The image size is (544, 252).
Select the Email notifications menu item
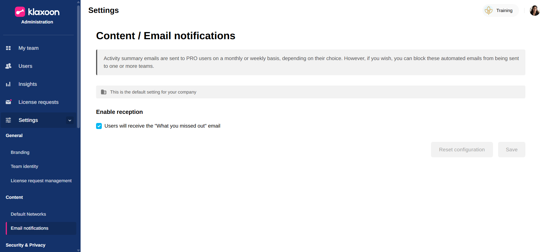pos(30,228)
